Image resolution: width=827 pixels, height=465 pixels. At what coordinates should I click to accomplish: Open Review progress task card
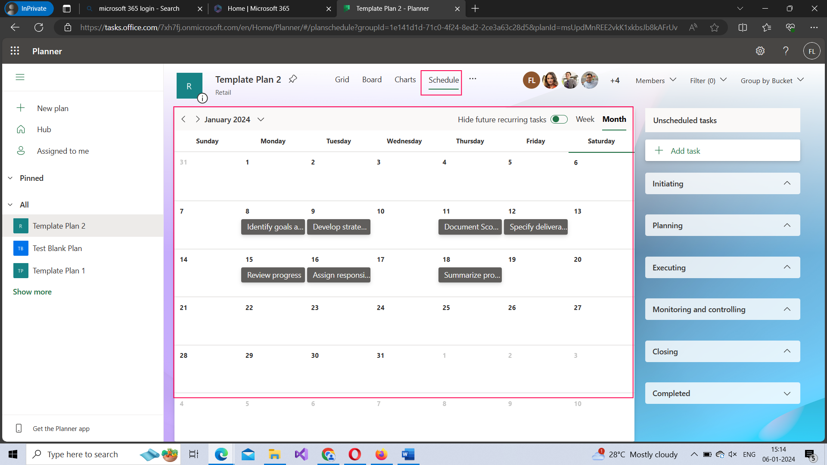[x=273, y=275]
